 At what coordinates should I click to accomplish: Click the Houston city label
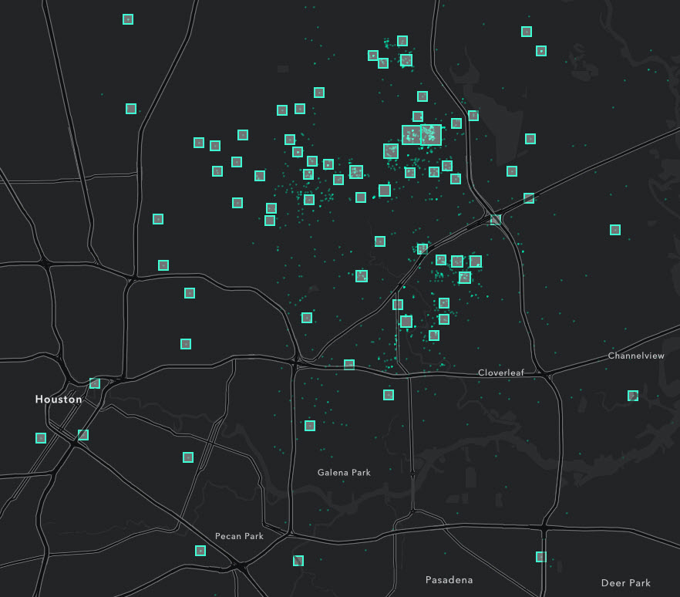59,400
